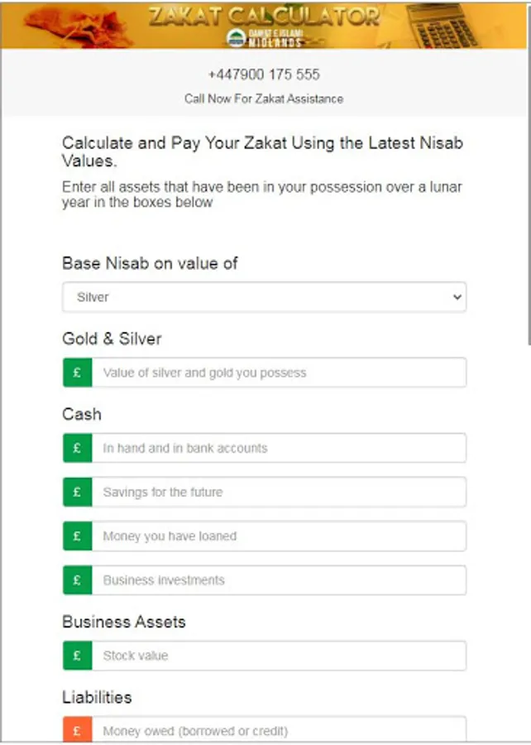Click the dropdown arrow on Nisab selector

click(x=457, y=297)
